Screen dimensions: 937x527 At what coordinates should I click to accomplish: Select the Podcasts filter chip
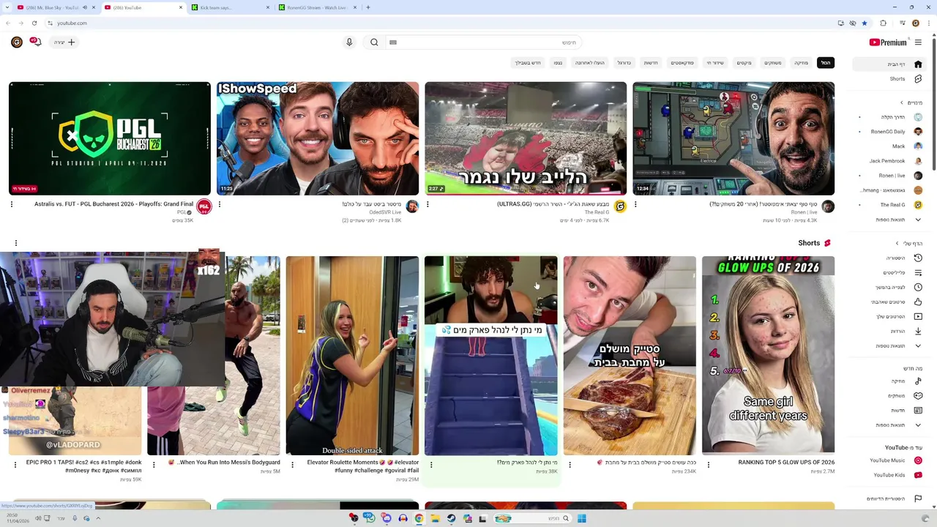coord(682,63)
